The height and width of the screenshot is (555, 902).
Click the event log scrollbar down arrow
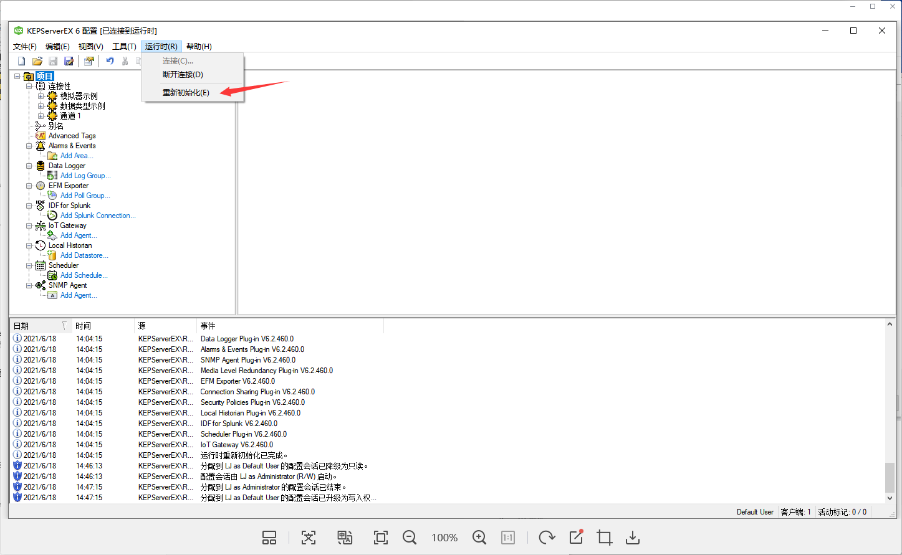coord(890,498)
